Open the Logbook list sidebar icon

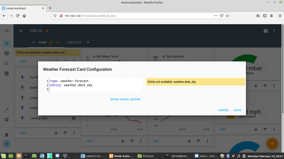(x=7, y=64)
